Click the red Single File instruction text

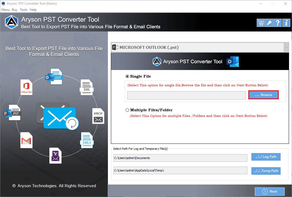(x=198, y=85)
